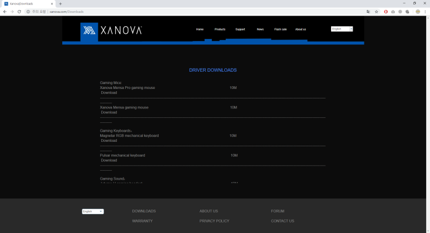The image size is (430, 233).
Task: Open the footer CONTACT US link
Action: point(283,221)
